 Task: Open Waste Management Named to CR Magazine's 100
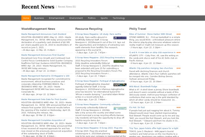click(x=45, y=76)
